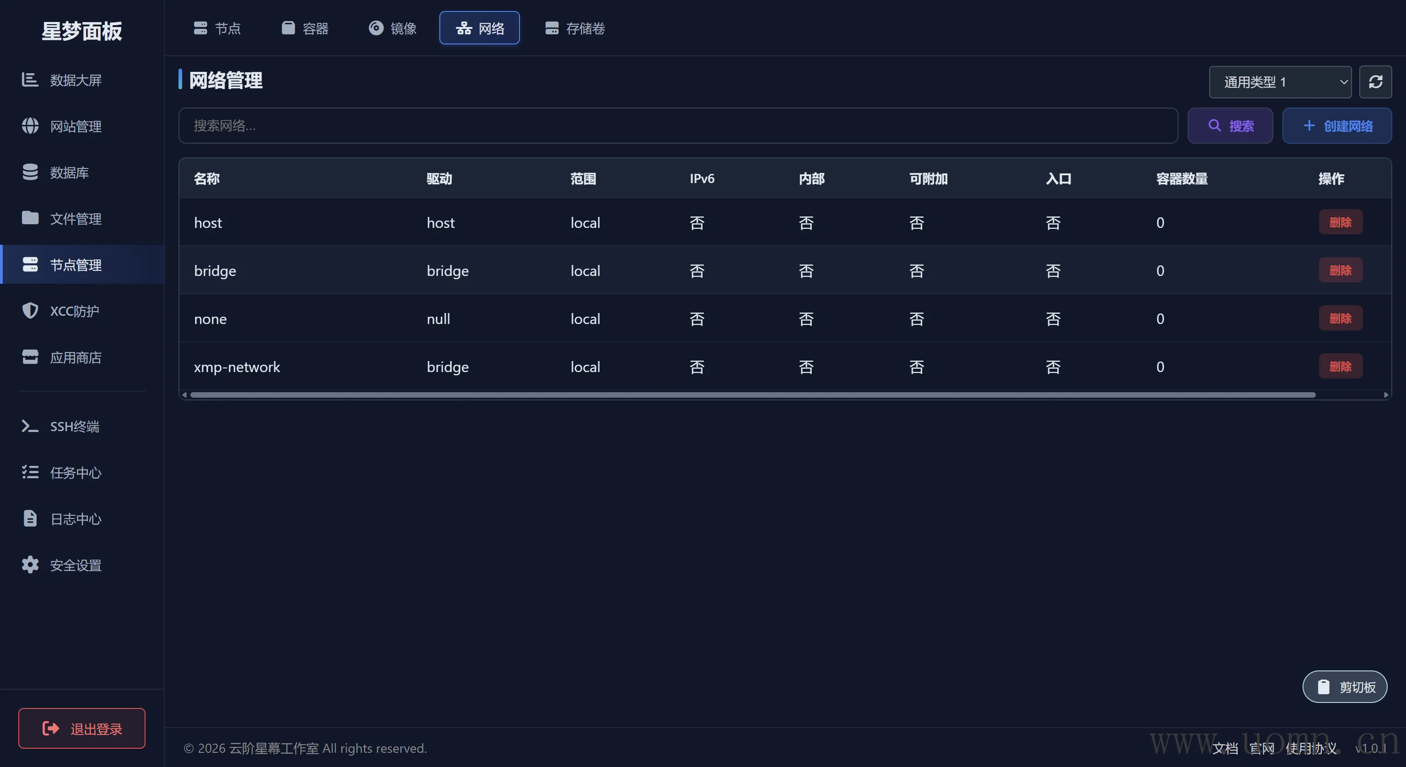Open the 任务中心 task list icon
Viewport: 1406px width, 767px height.
click(30, 472)
